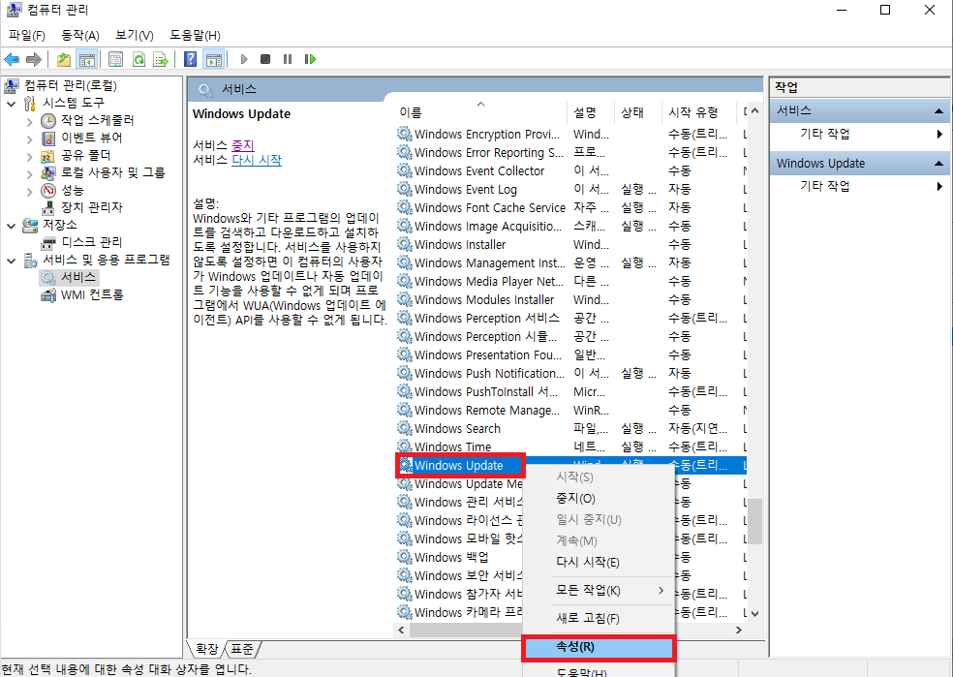
Task: Click the Refresh toolbar icon
Action: [x=138, y=59]
